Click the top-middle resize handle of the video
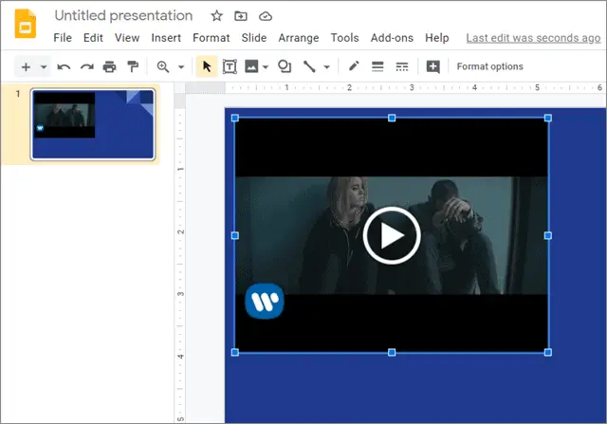 tap(392, 118)
